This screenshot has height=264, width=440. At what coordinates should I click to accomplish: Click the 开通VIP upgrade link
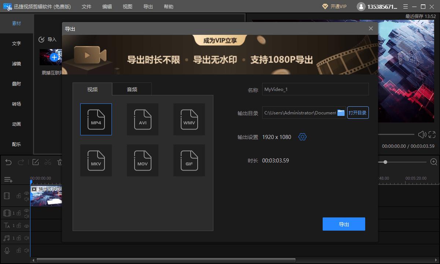point(334,7)
